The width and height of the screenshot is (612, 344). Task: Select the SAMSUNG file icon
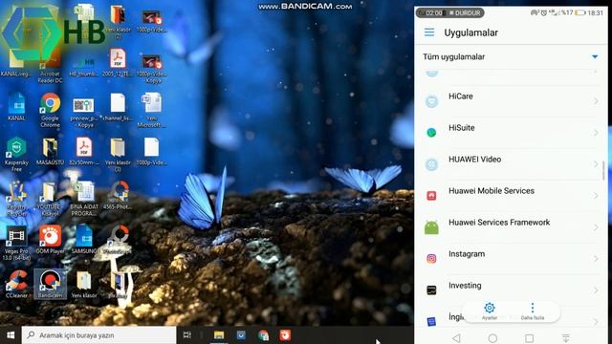(x=84, y=240)
